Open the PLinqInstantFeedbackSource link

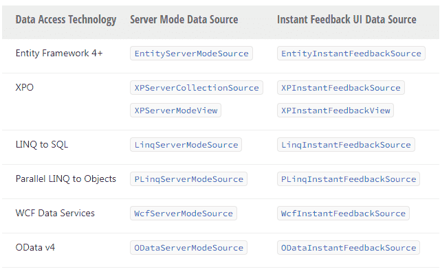coord(349,179)
